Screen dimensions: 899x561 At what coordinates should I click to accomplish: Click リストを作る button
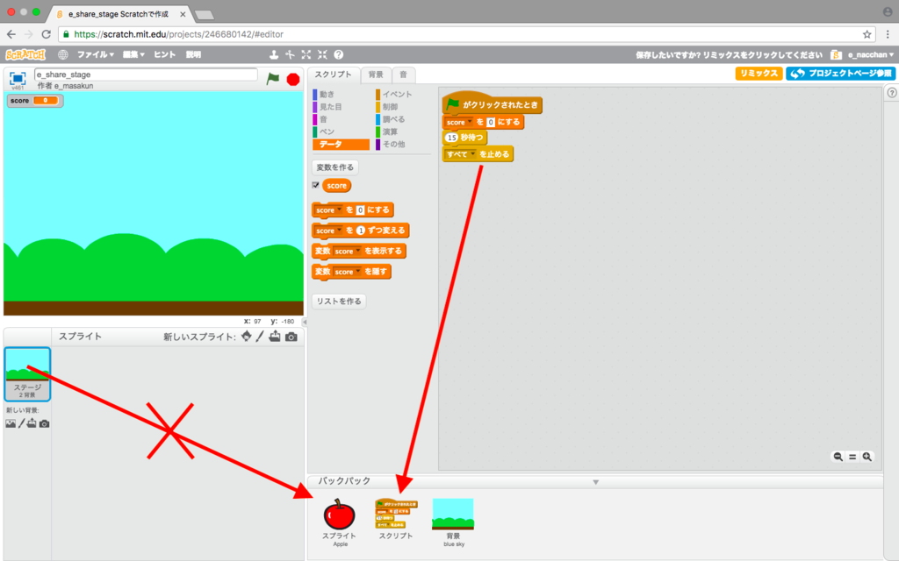pyautogui.click(x=338, y=302)
